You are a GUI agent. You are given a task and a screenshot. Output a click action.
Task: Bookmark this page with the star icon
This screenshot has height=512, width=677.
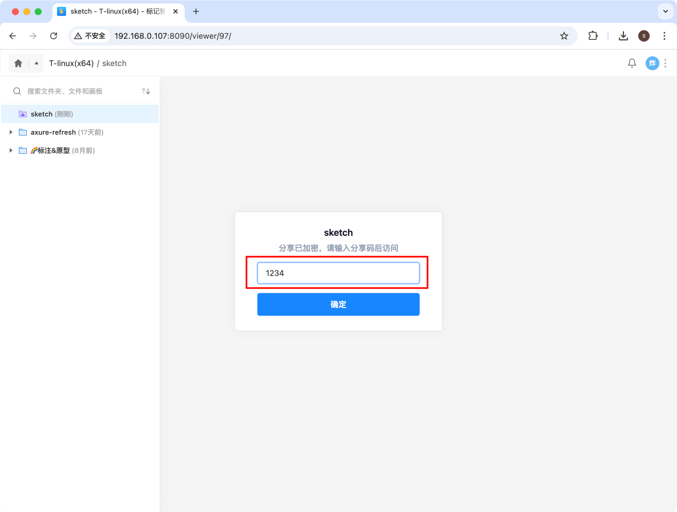[x=564, y=36]
